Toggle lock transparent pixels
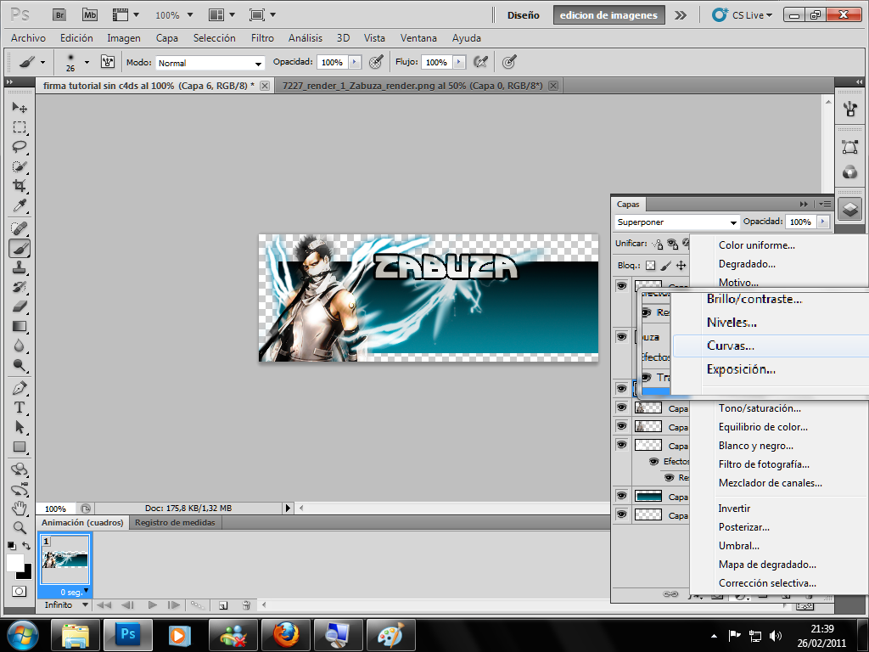Image resolution: width=869 pixels, height=652 pixels. (651, 266)
